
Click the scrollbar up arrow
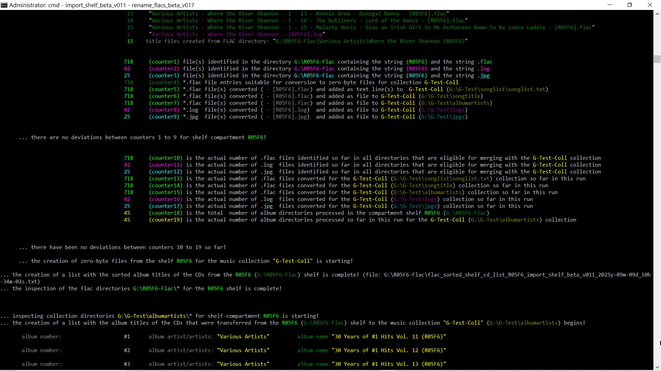click(x=657, y=14)
